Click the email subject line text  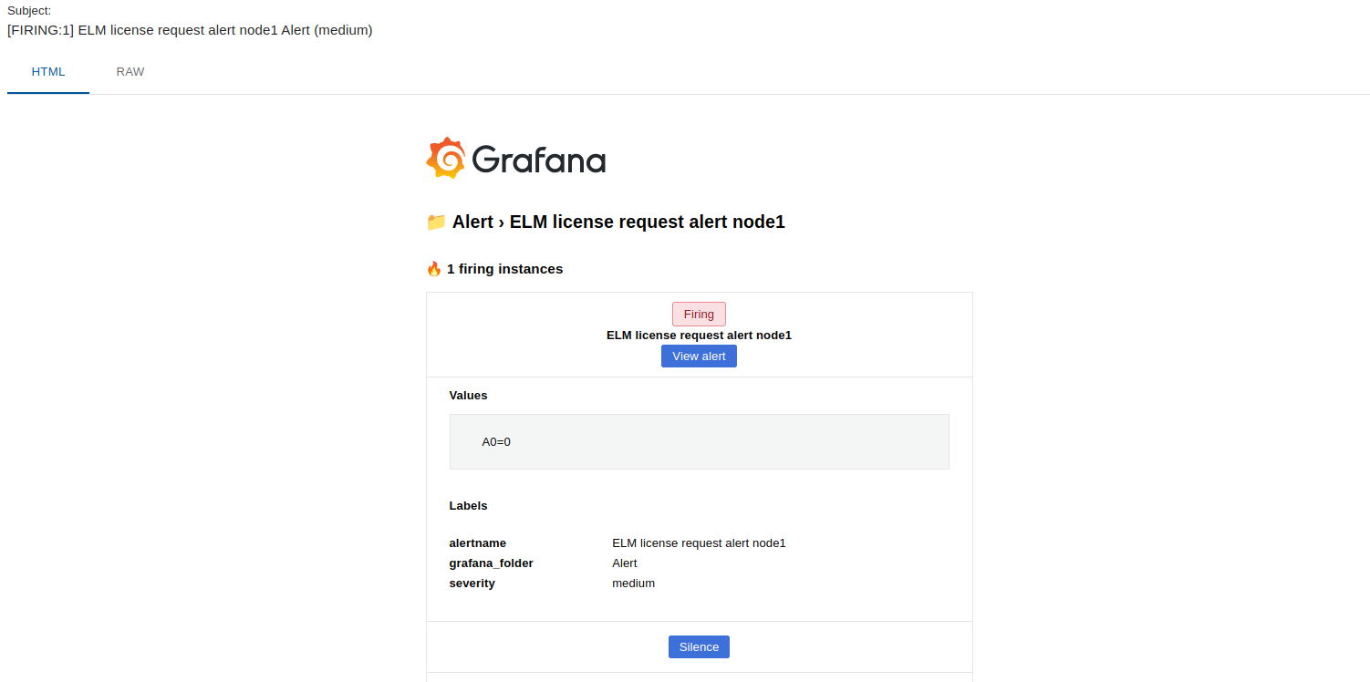point(190,30)
